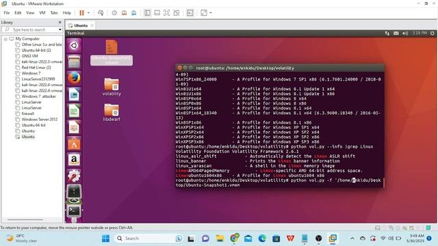Click the library search field
This screenshot has width=438, height=246.
pos(31,29)
